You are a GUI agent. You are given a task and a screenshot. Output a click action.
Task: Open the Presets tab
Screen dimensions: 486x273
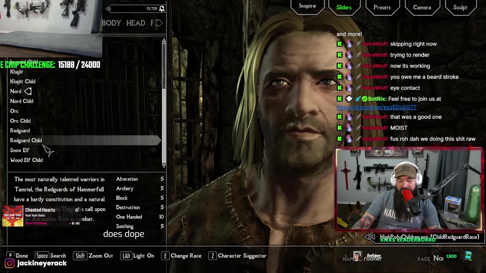(382, 8)
